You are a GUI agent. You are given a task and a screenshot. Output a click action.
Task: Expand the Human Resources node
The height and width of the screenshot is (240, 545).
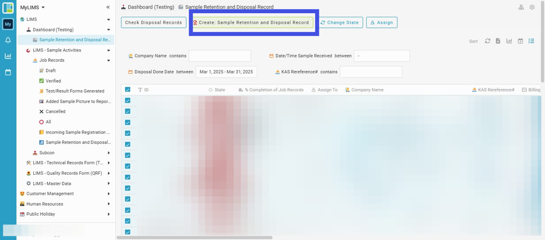click(108, 204)
